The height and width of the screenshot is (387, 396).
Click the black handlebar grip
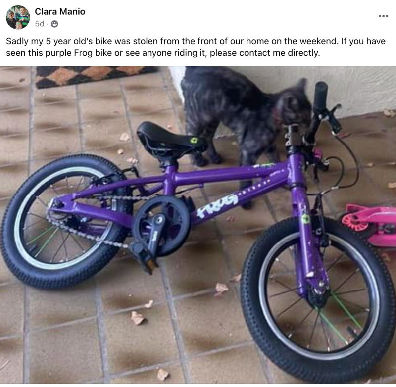[321, 96]
